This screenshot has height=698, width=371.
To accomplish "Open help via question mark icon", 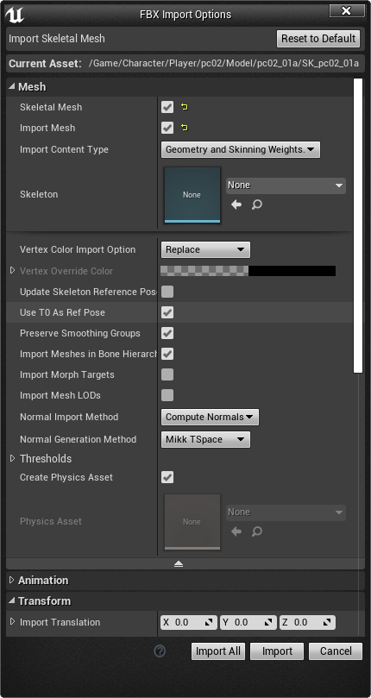I will click(160, 651).
